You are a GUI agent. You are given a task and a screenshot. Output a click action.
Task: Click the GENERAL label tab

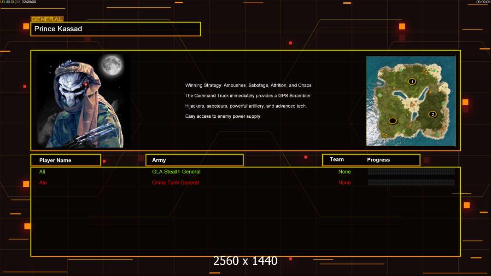[47, 19]
